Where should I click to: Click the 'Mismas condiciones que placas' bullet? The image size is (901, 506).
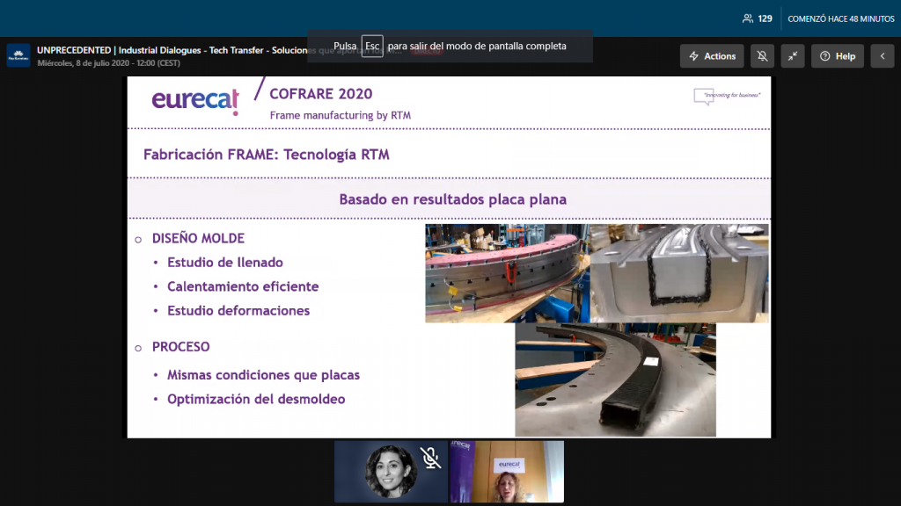[263, 374]
